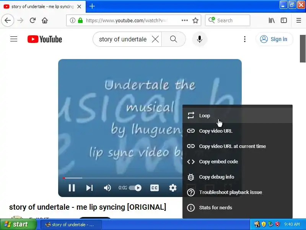306x230 pixels.
Task: Choose Troubleshoot playback issue
Action: [x=238, y=192]
